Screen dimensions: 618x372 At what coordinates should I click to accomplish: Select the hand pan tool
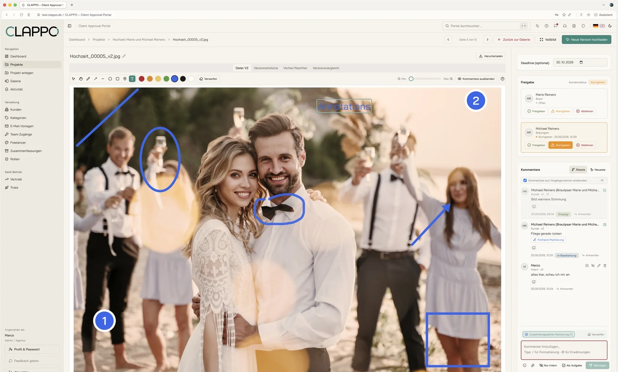[x=81, y=79]
